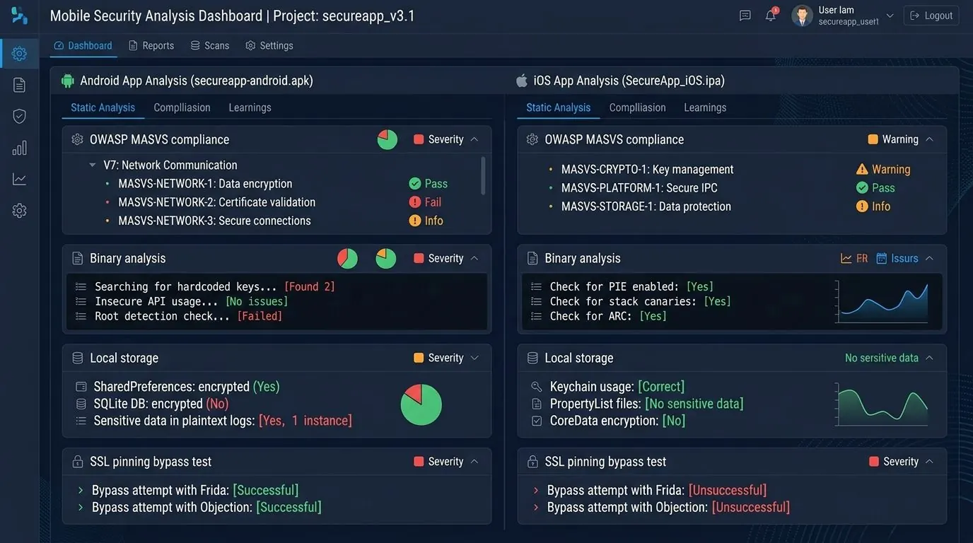Click the user avatar picture
The height and width of the screenshot is (543, 973).
802,16
